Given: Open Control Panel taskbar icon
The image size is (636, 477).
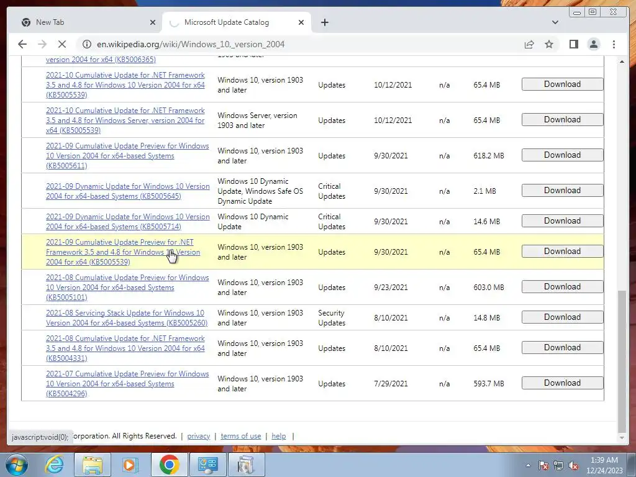Looking at the screenshot, I should point(207,465).
